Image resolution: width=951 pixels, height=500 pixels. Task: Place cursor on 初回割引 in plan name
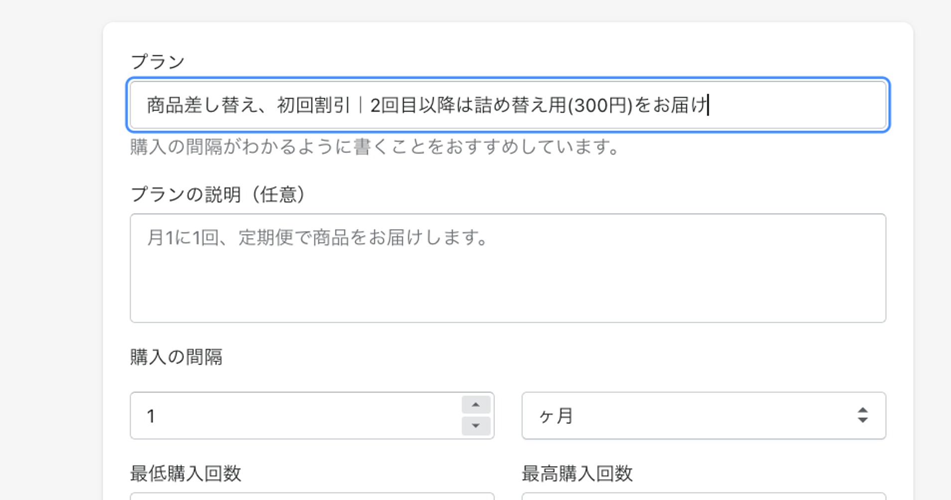click(314, 106)
